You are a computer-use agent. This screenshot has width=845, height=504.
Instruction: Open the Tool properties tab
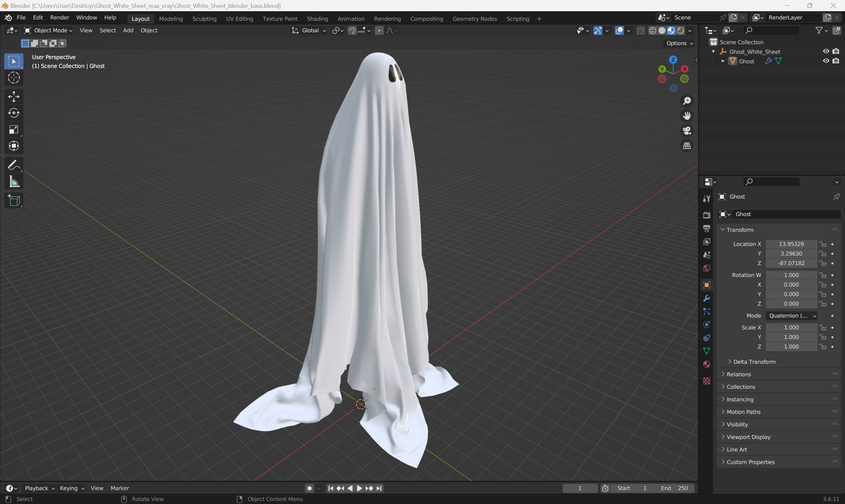pyautogui.click(x=707, y=198)
